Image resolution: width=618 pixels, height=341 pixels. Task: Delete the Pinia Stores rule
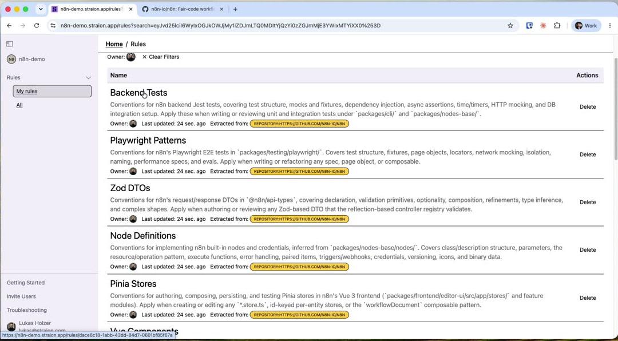pyautogui.click(x=588, y=298)
